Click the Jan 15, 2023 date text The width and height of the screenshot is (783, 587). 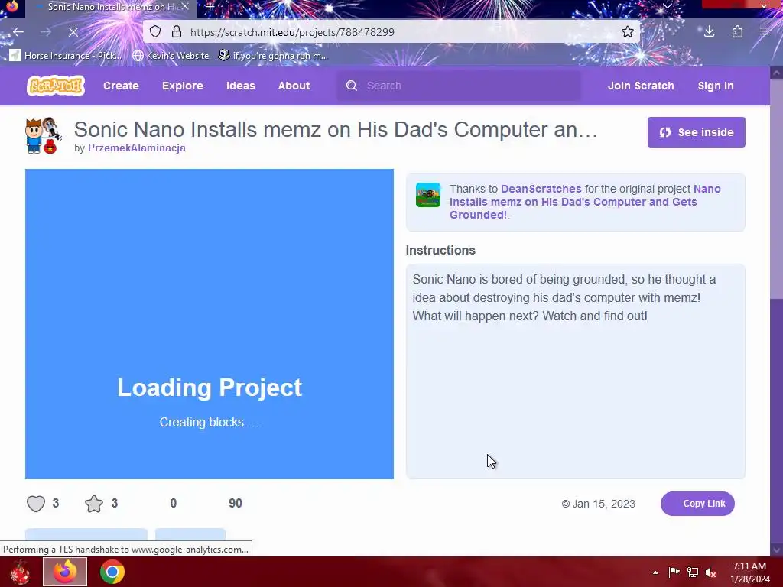pos(603,504)
